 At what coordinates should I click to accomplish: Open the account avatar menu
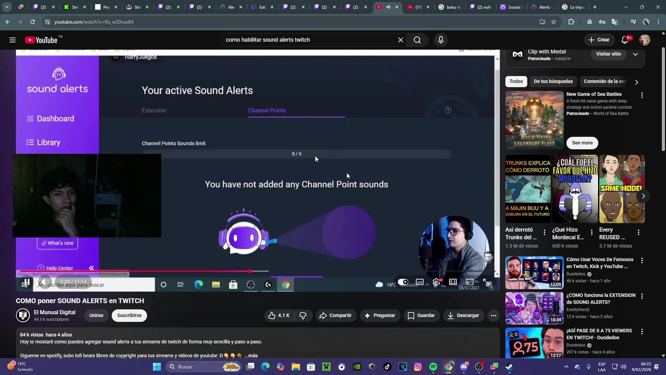pos(645,40)
